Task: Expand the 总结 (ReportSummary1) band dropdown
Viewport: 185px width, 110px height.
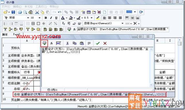Action: click(122, 23)
